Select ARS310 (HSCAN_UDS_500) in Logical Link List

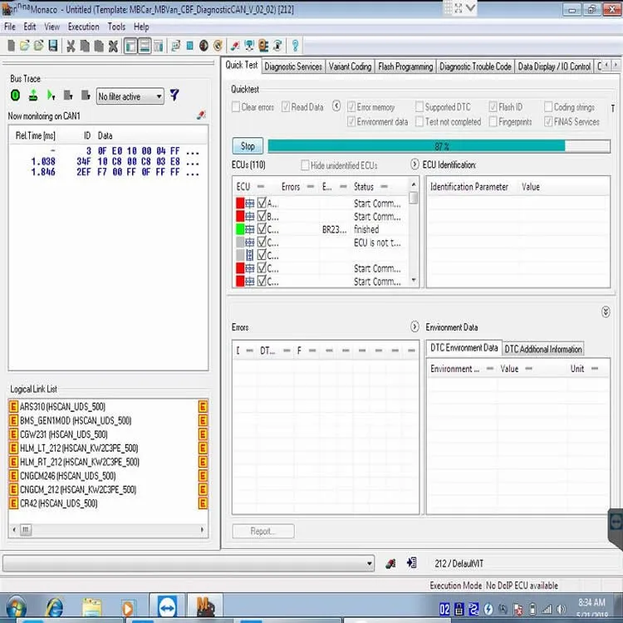pos(62,406)
